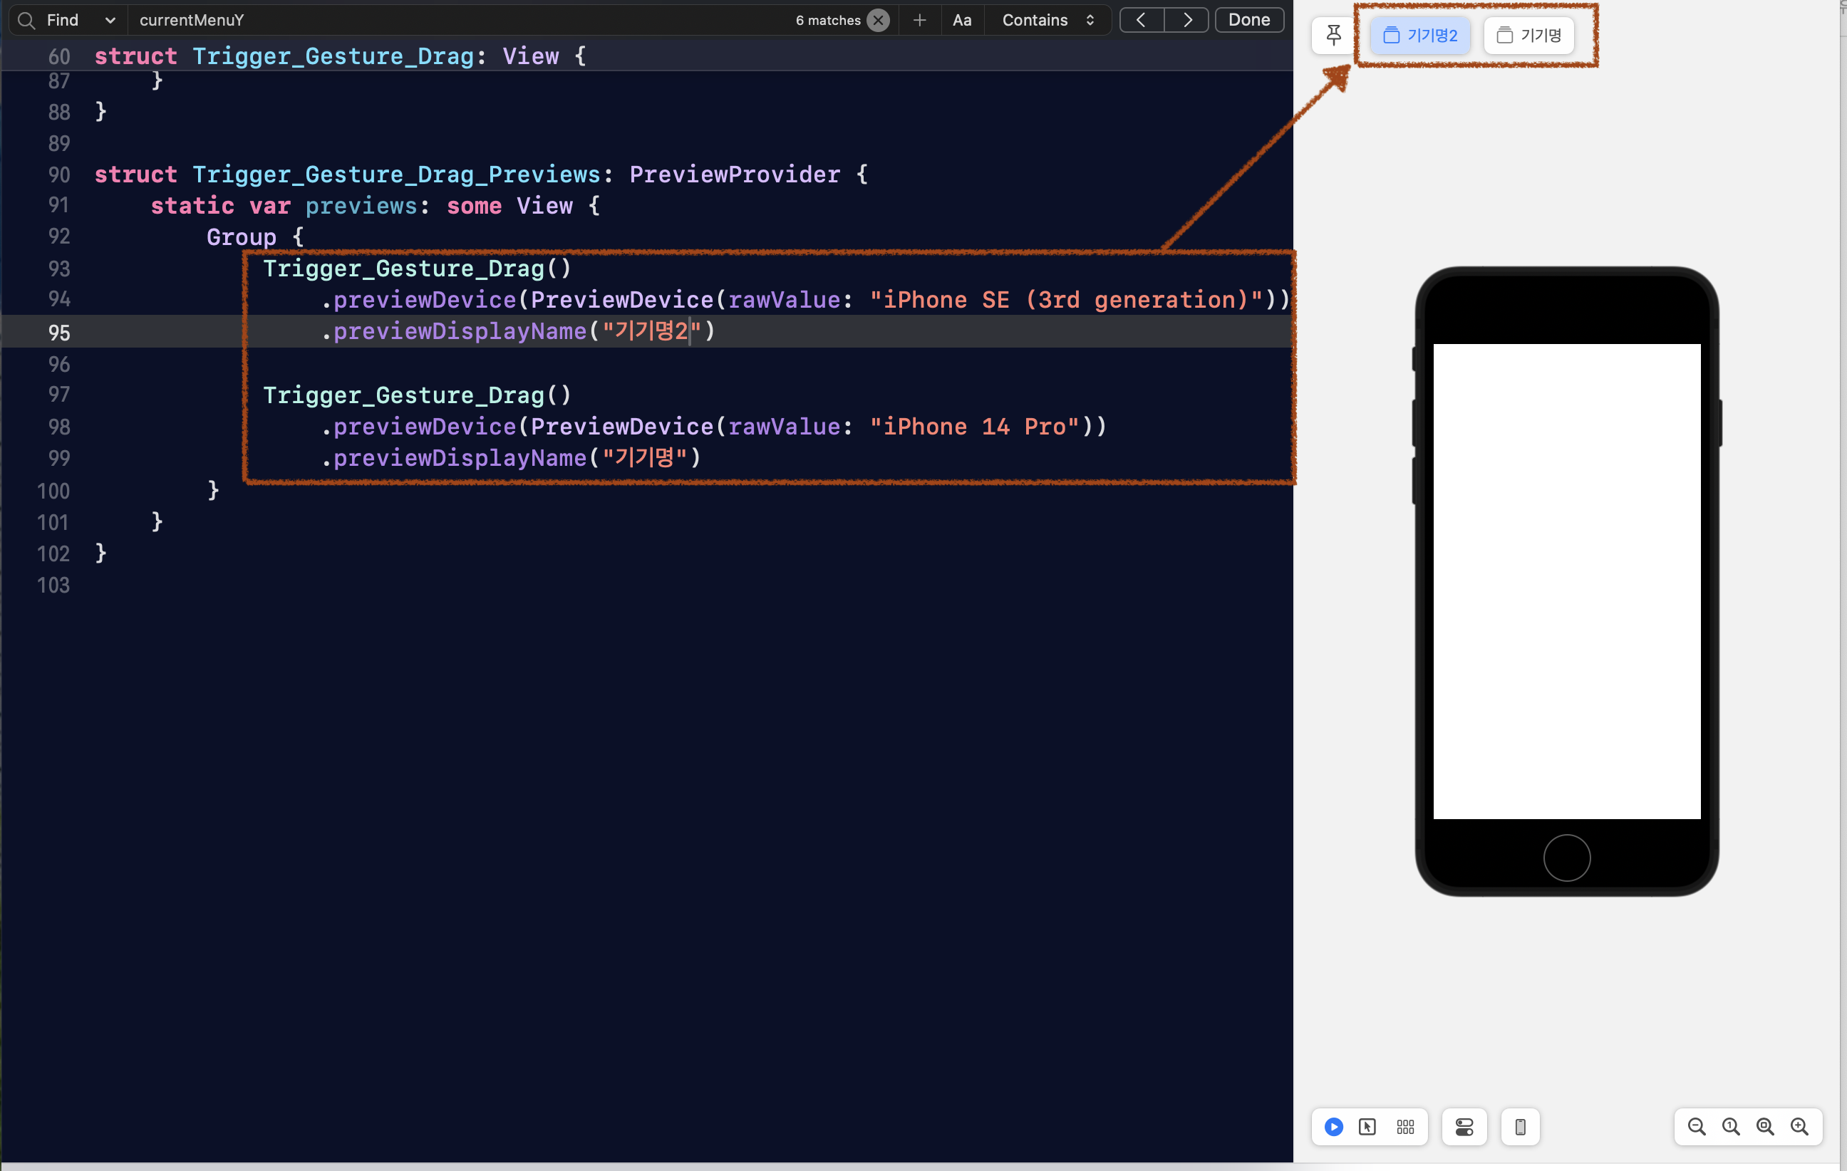Start live preview with play button
Image resolution: width=1847 pixels, height=1171 pixels.
tap(1333, 1127)
